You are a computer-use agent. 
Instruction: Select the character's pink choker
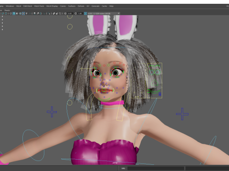click(x=112, y=103)
